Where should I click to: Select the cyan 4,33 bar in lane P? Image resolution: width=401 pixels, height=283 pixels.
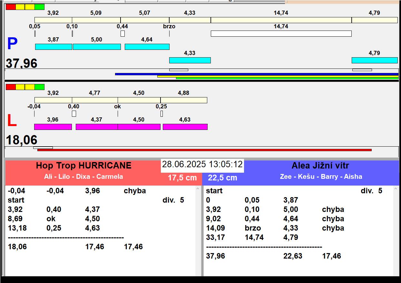click(x=190, y=60)
